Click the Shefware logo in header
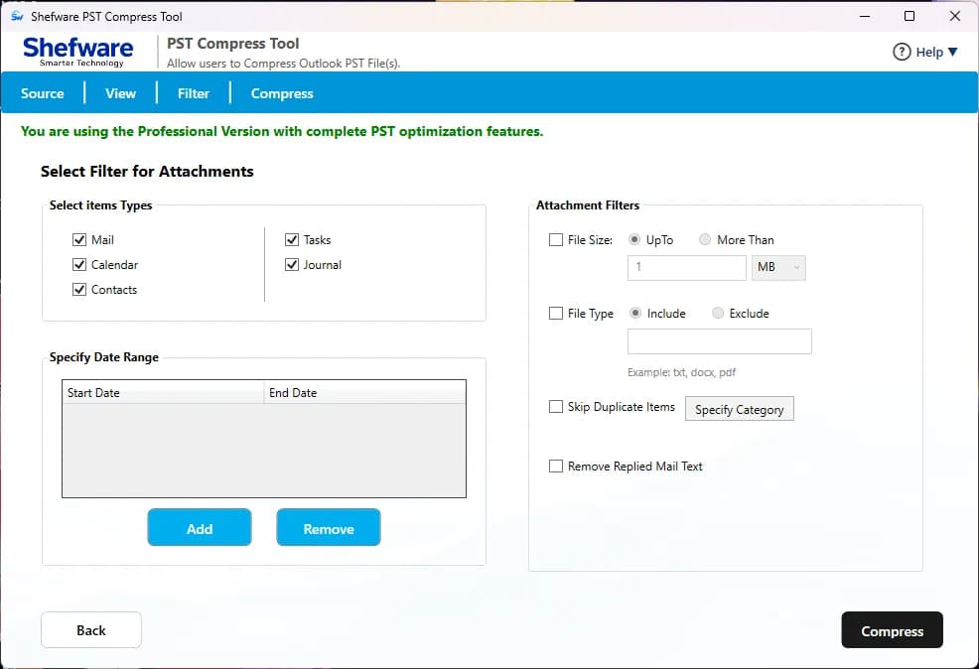The width and height of the screenshot is (979, 669). (78, 52)
